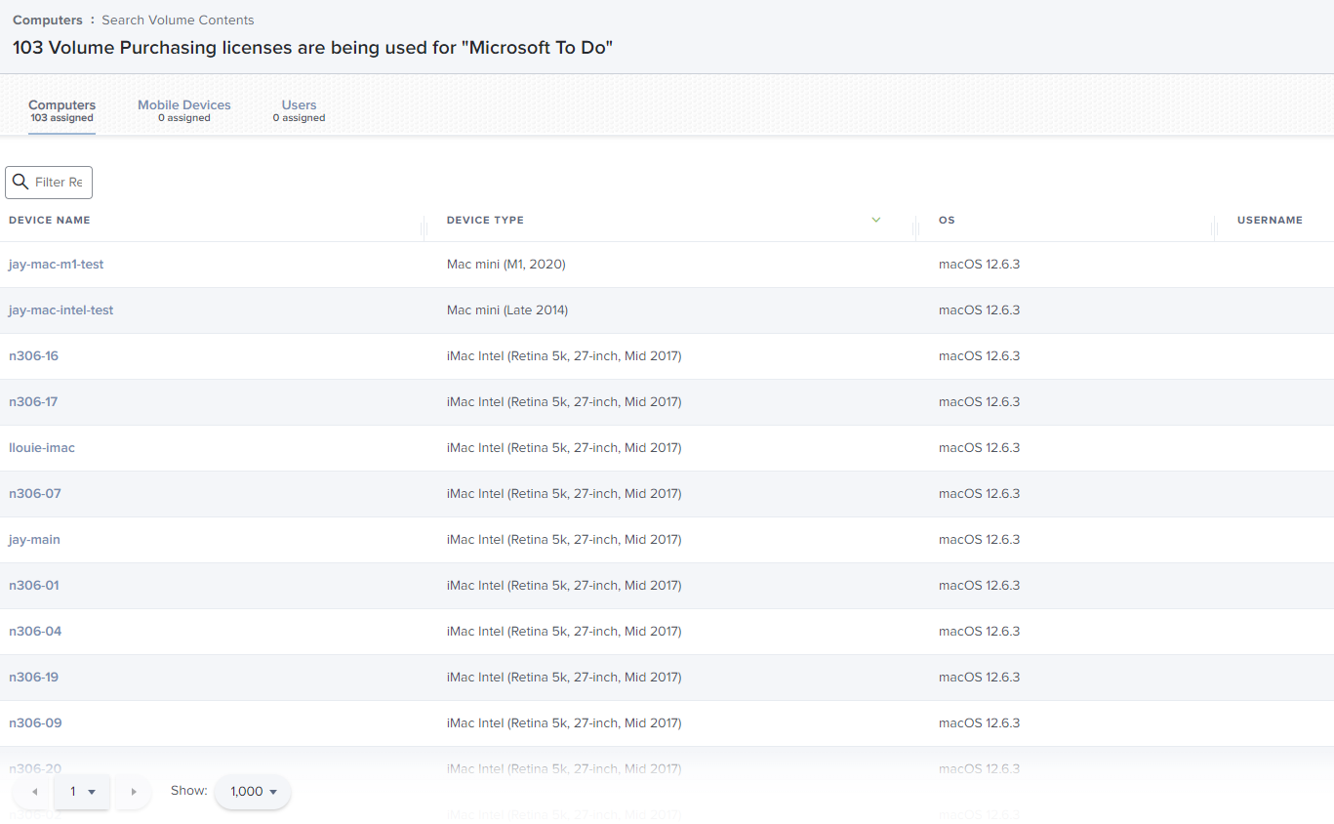1334x824 pixels.
Task: Sort by Device Type column header
Action: 485,220
